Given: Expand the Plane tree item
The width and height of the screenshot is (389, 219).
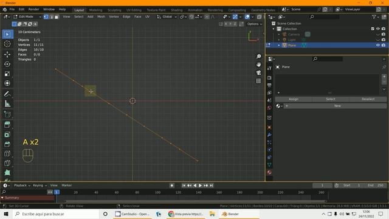Looking at the screenshot, I should (x=279, y=45).
